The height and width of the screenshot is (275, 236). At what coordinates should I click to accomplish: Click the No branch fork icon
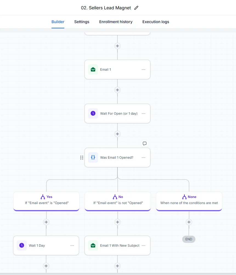pyautogui.click(x=115, y=197)
